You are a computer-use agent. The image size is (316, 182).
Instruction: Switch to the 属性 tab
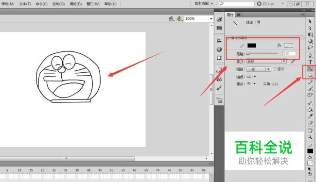coord(230,15)
